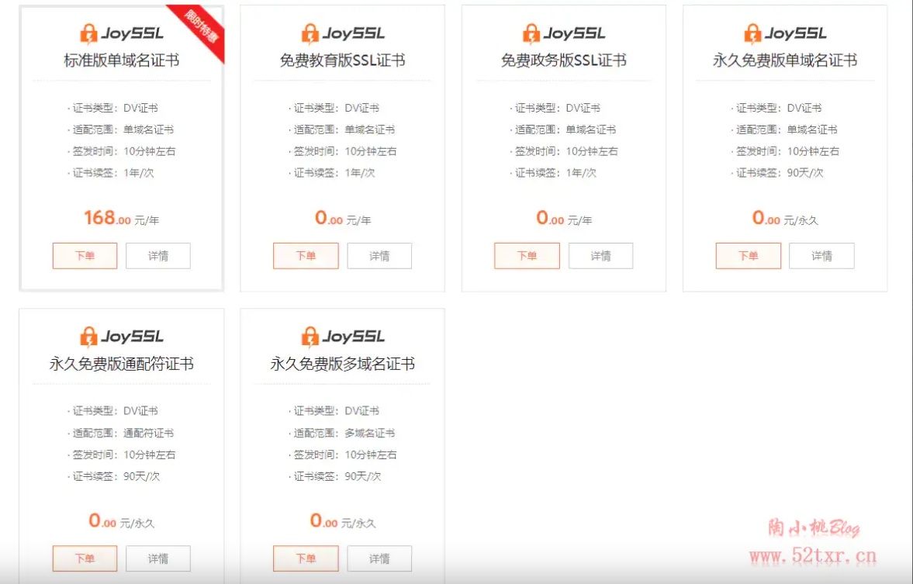Click 适配范围: 多域名证书 line

pos(342,434)
